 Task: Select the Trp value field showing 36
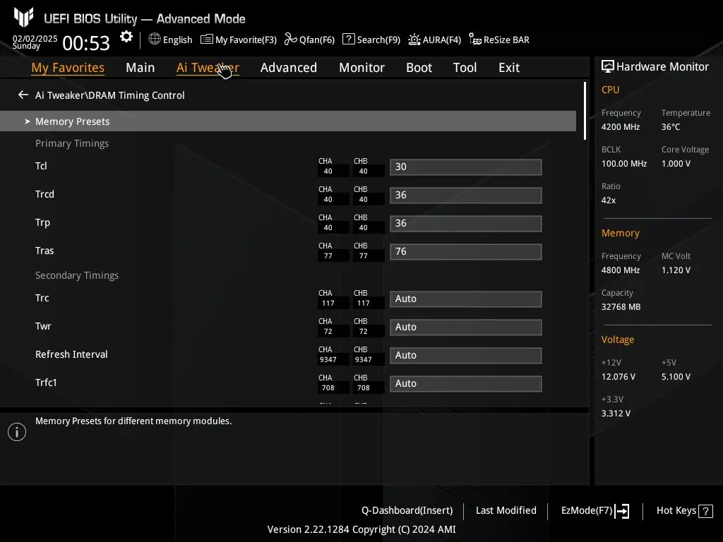(466, 223)
